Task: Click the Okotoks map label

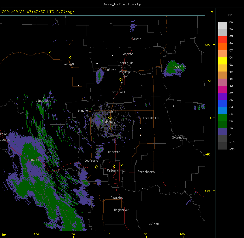Action: click(117, 198)
